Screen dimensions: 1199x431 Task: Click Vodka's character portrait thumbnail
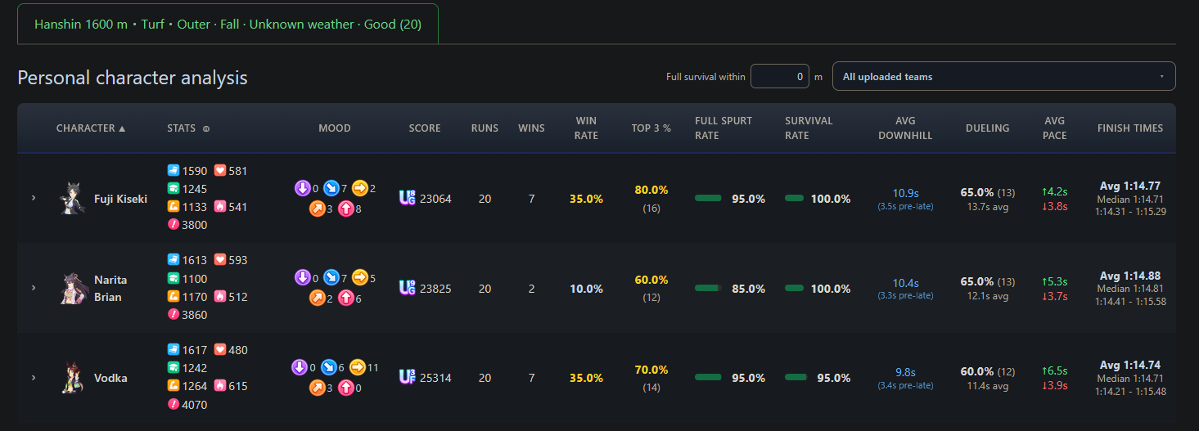pyautogui.click(x=72, y=378)
